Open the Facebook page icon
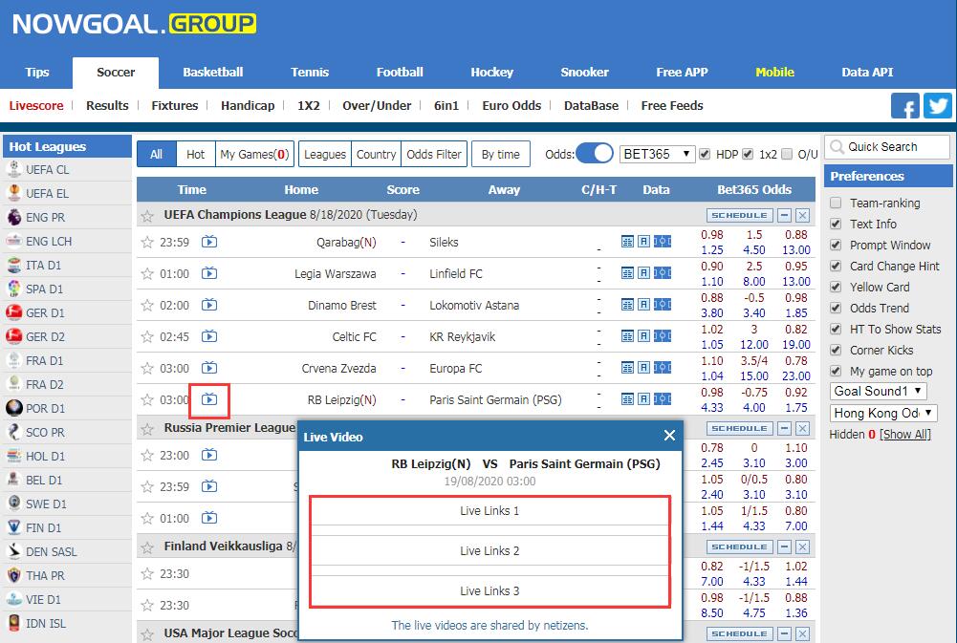The height and width of the screenshot is (643, 957). coord(905,106)
